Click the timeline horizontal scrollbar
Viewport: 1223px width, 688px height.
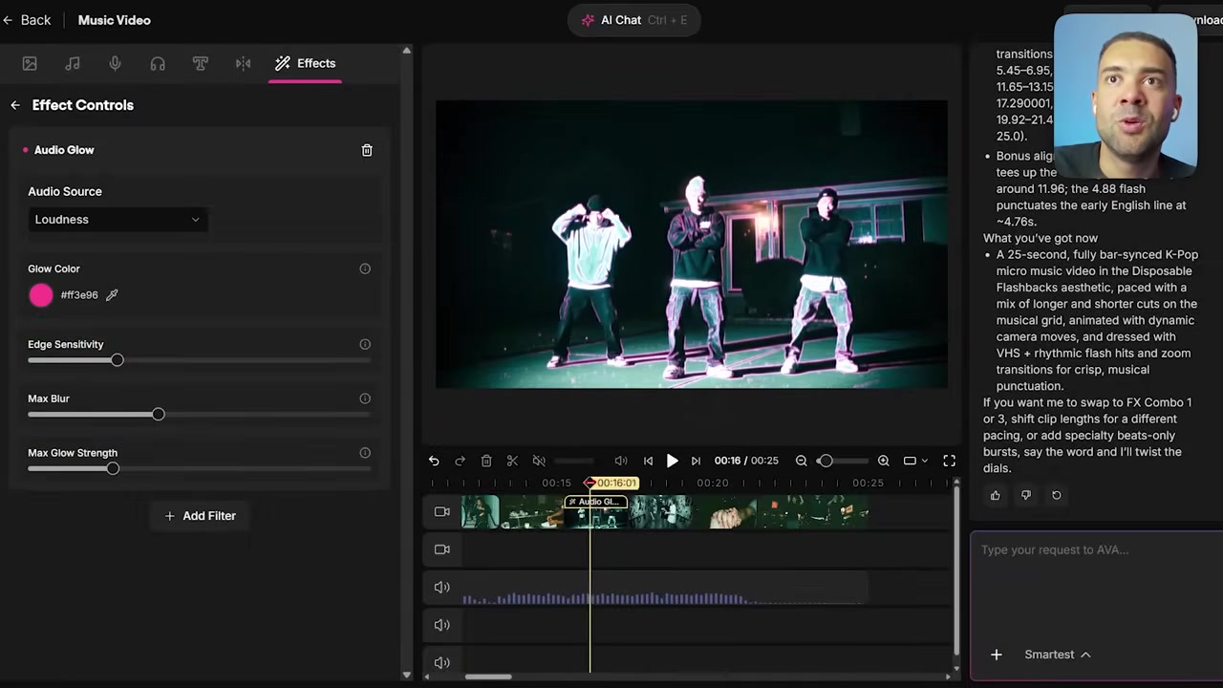(x=488, y=677)
